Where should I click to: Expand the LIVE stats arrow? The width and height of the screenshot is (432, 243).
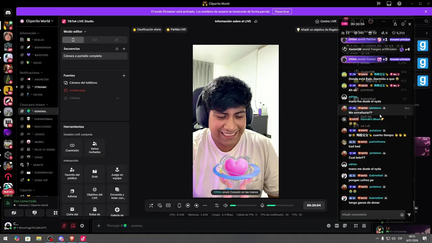click(x=427, y=33)
